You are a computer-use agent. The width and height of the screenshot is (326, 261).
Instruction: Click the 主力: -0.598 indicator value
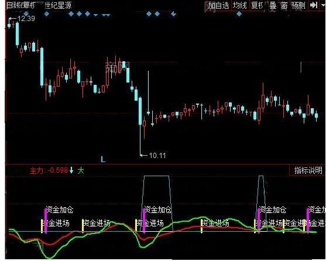pyautogui.click(x=49, y=171)
